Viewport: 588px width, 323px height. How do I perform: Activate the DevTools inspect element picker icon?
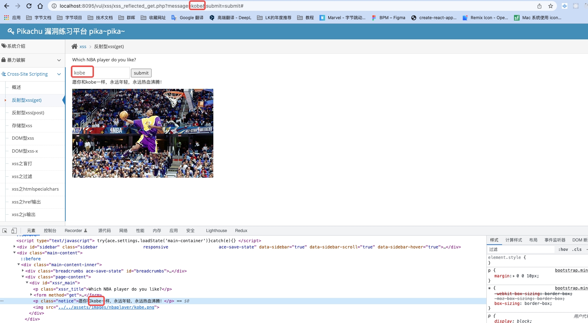tap(5, 231)
